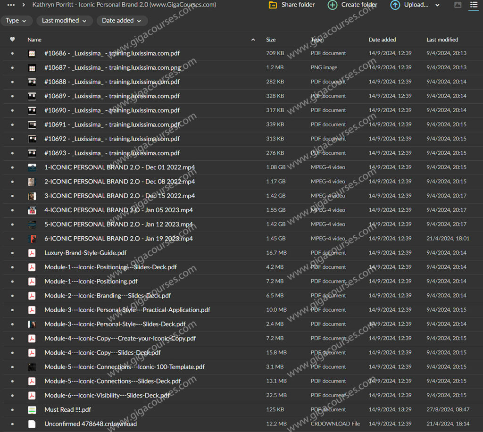
Task: Click the heart favorites column header icon
Action: click(12, 40)
